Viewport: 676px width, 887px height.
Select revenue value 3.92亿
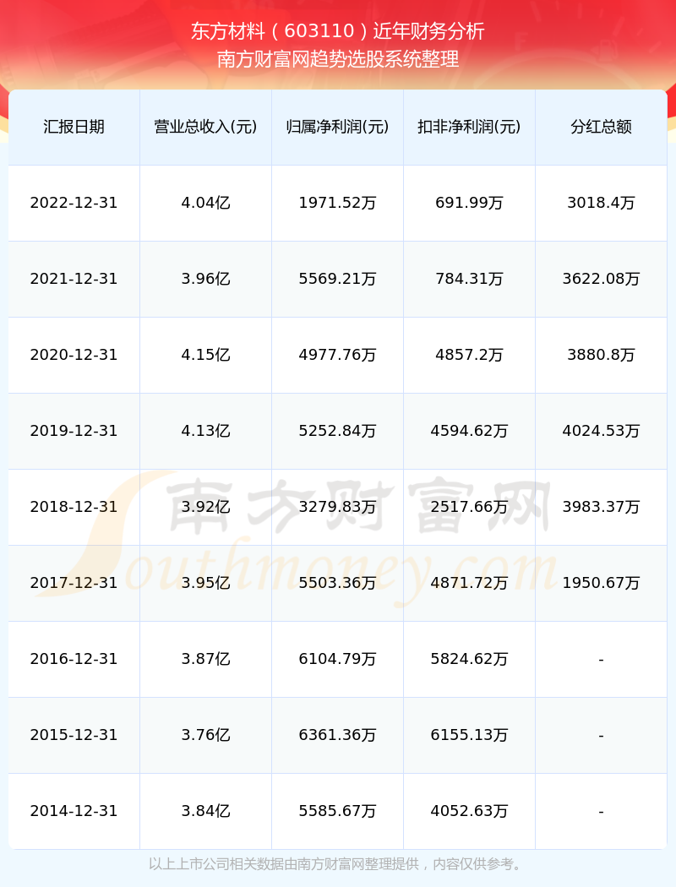[206, 506]
